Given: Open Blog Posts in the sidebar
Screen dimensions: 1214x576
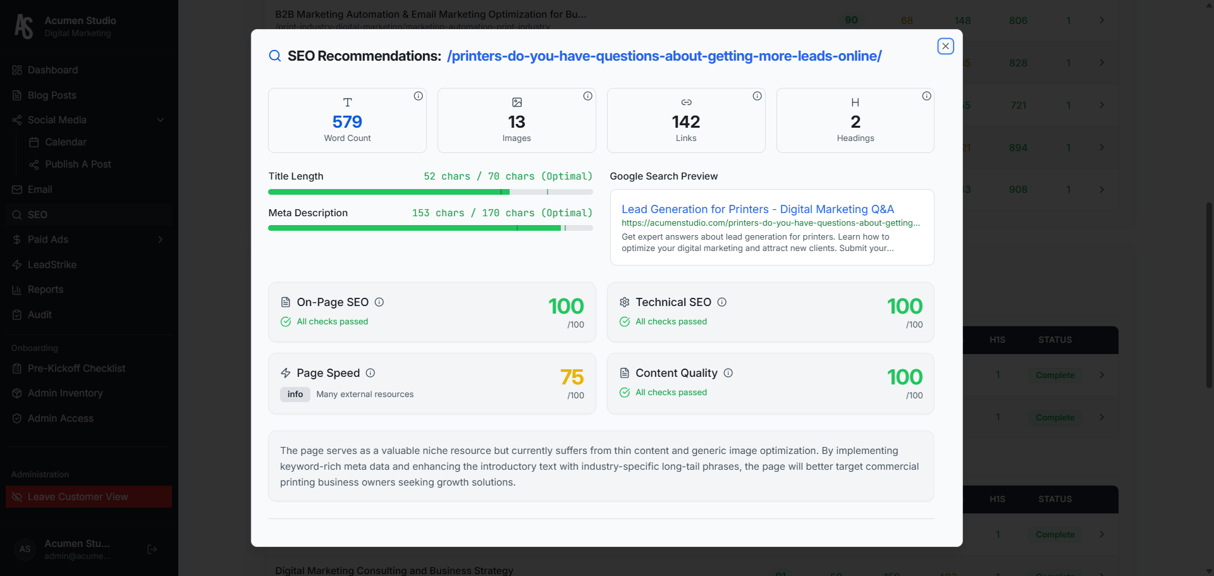Looking at the screenshot, I should click(89, 95).
